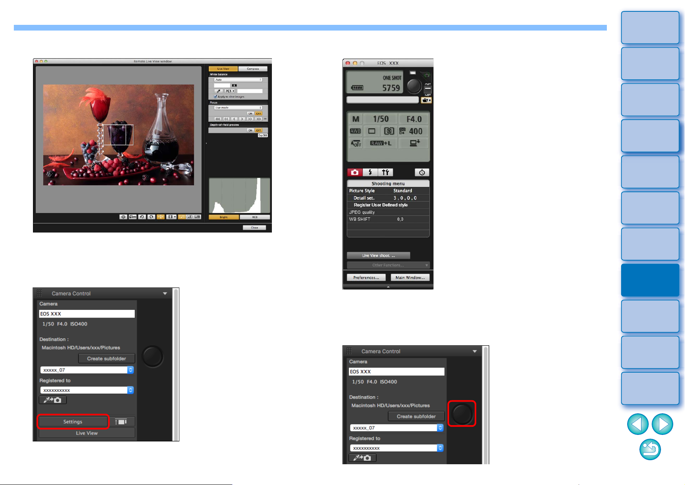Turn Depth-of-field preview OFF
The height and width of the screenshot is (485, 685).
258,130
